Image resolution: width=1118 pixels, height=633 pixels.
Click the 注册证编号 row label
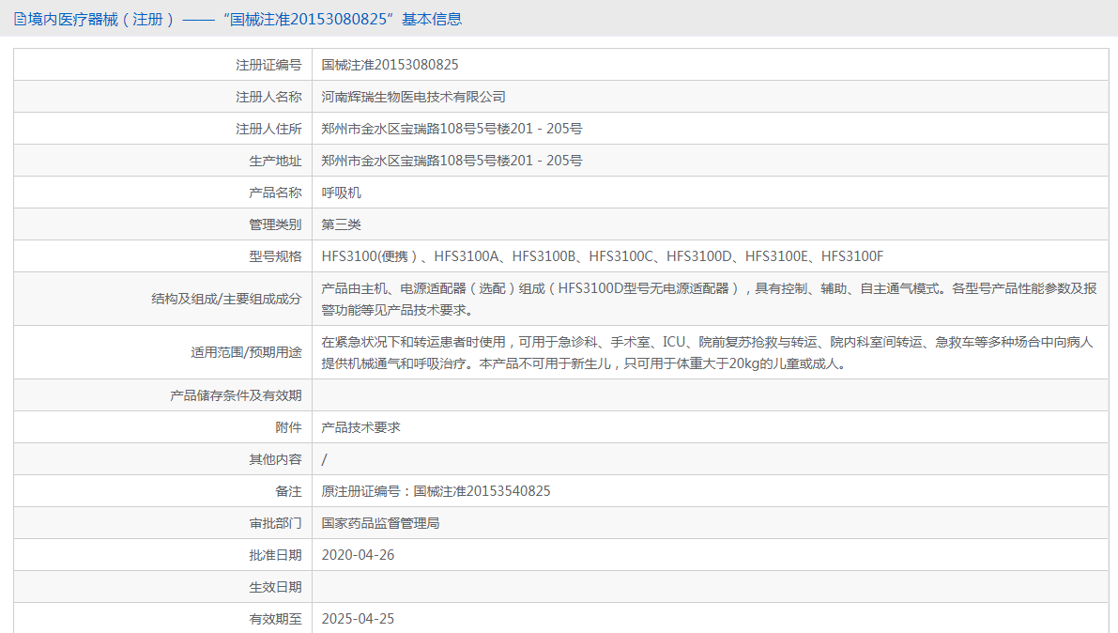268,65
